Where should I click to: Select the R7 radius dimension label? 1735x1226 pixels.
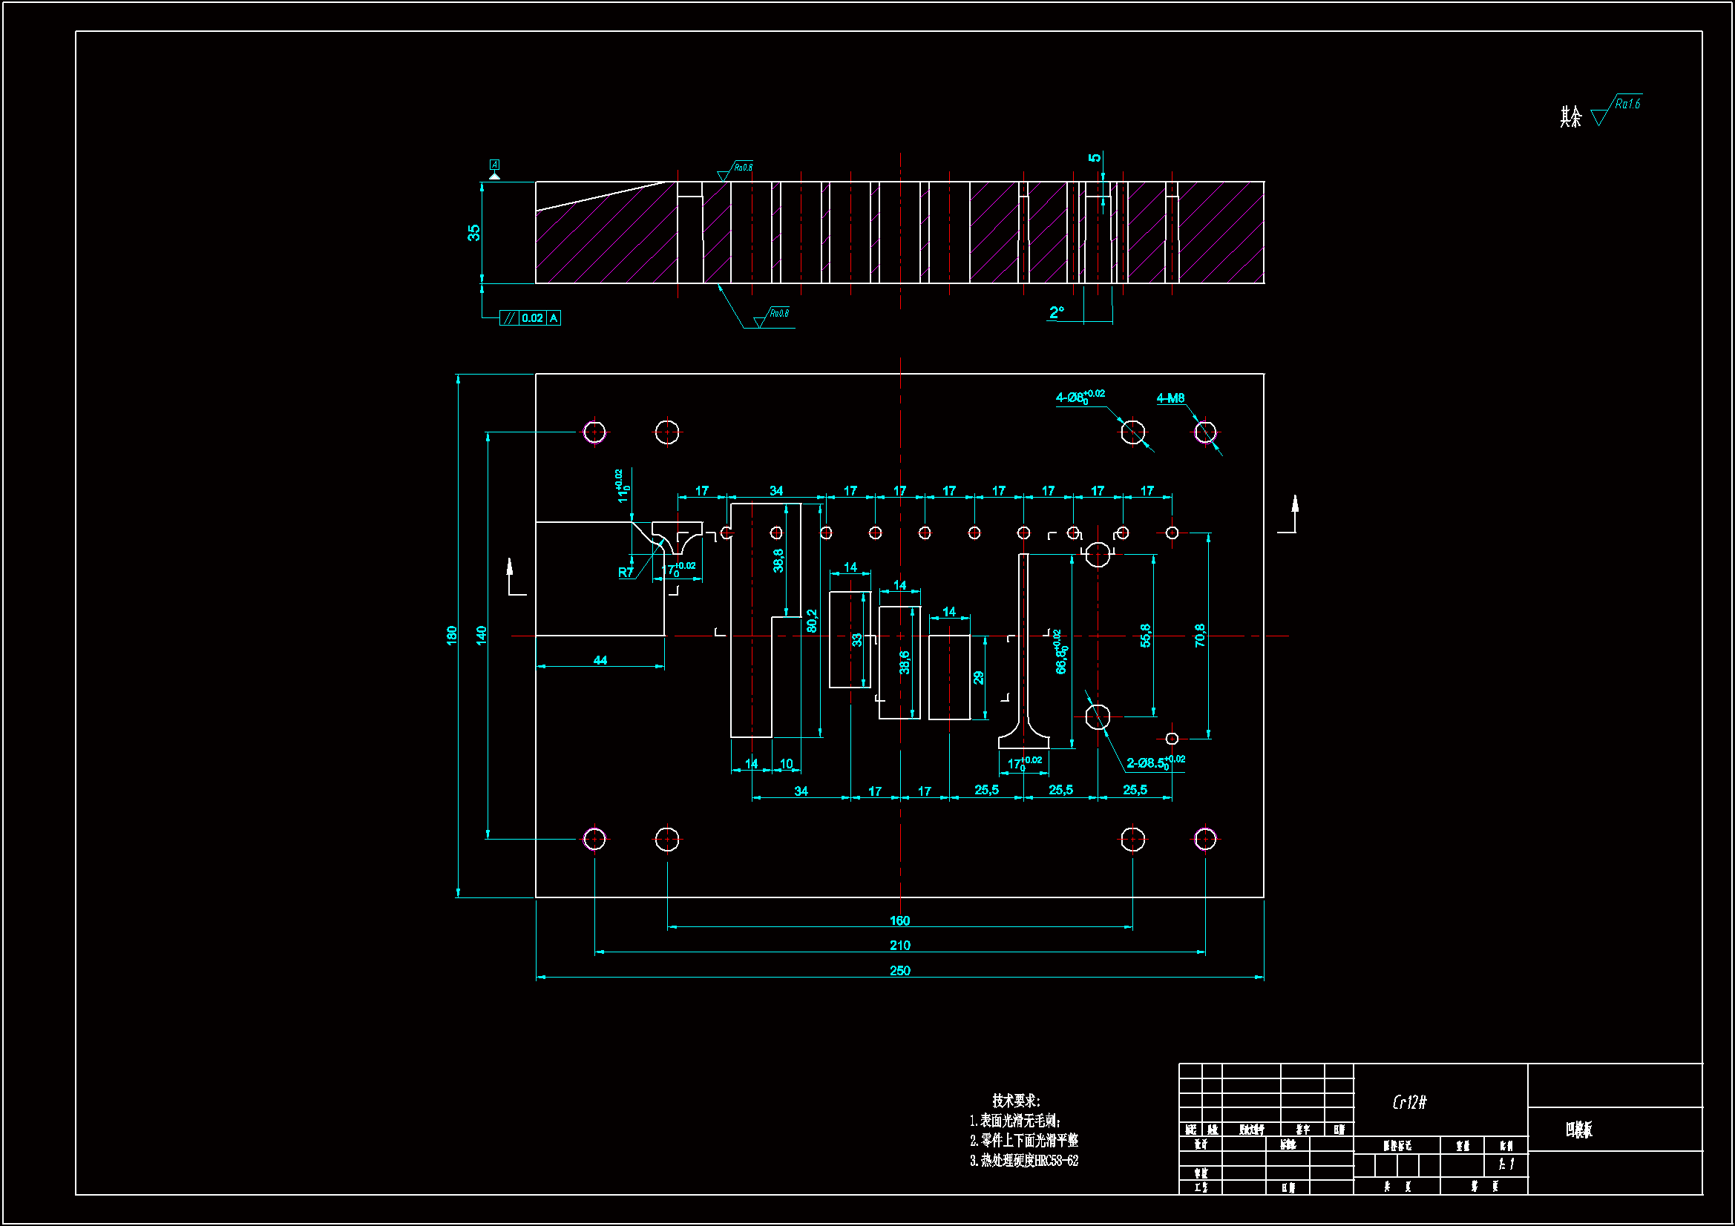(626, 573)
